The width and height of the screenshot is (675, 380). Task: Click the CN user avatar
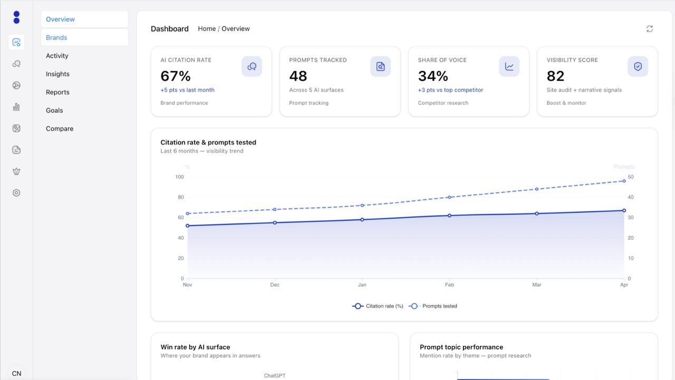pyautogui.click(x=16, y=373)
